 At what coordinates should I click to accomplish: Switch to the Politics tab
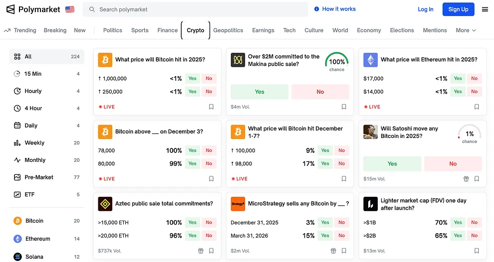pyautogui.click(x=112, y=30)
